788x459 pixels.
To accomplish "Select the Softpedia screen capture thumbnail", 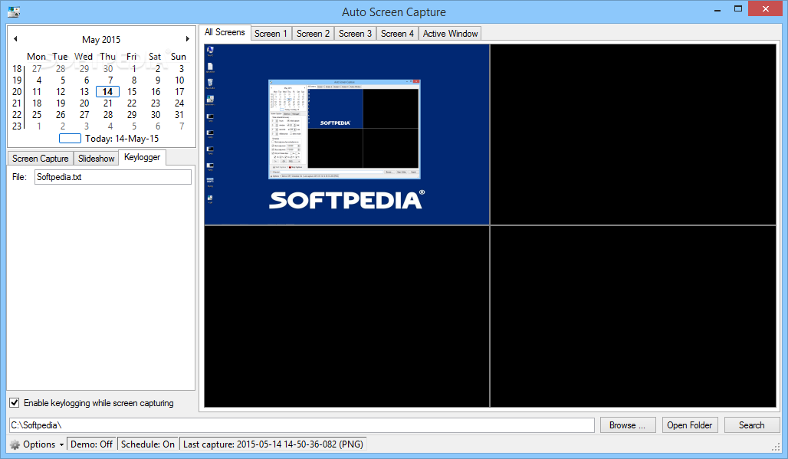I will pos(346,135).
